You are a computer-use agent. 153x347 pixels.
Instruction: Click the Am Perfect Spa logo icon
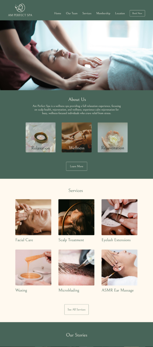coord(20,8)
